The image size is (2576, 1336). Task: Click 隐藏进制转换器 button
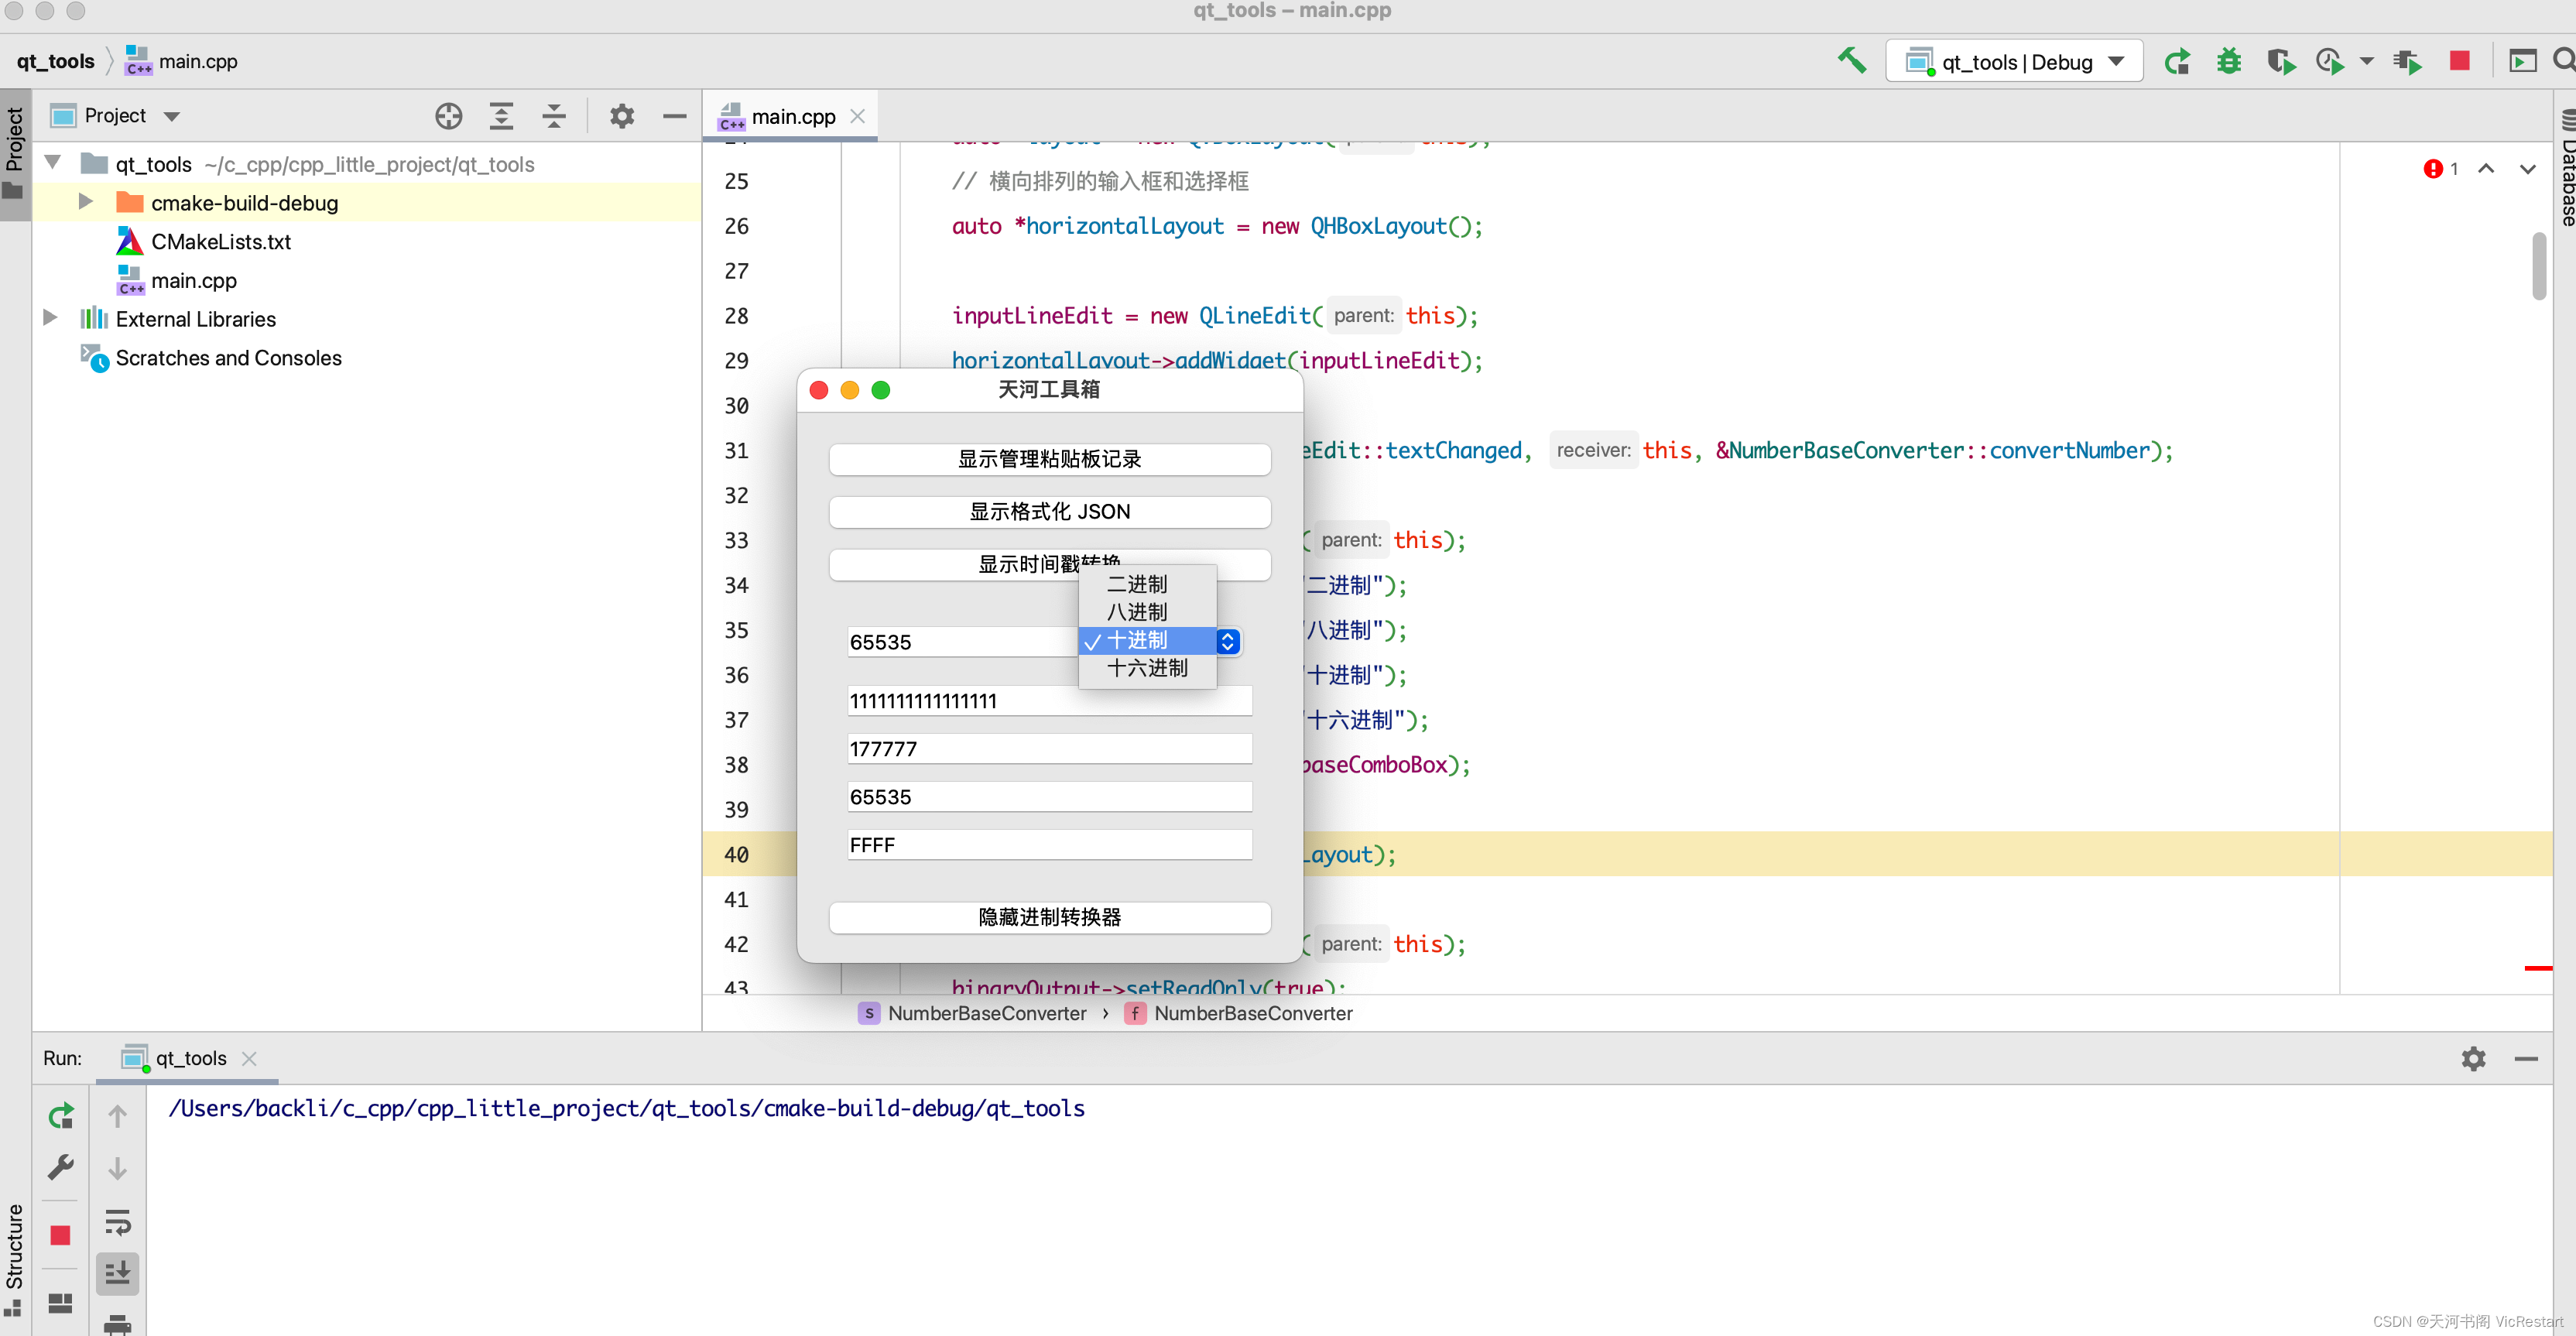point(1049,917)
